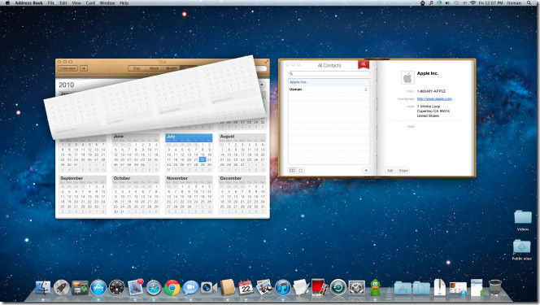The width and height of the screenshot is (540, 305).
Task: Open the Card menu
Action: click(x=90, y=2)
